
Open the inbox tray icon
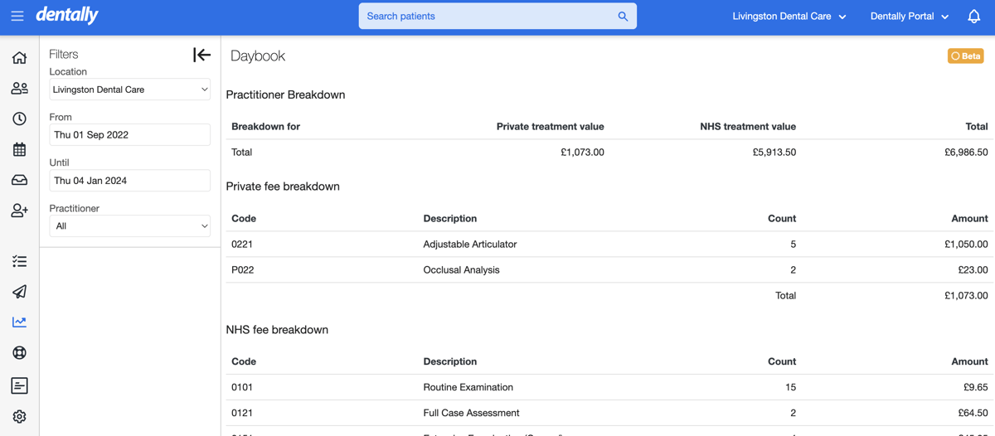[19, 180]
